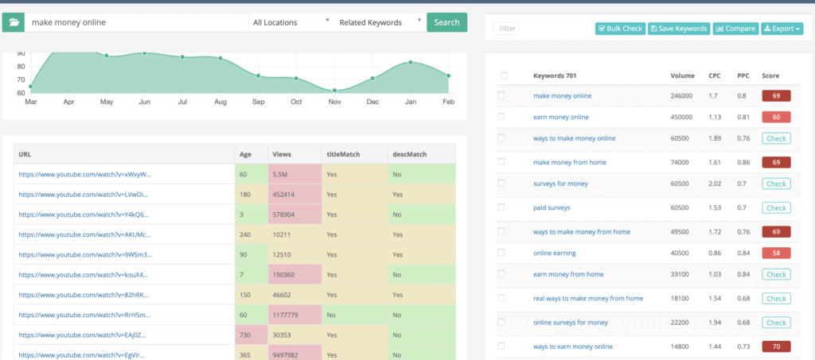815x360 pixels.
Task: Sort by the CPC column header
Action: coord(715,75)
